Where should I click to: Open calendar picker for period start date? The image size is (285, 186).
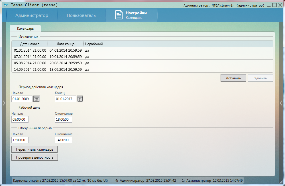coord(37,99)
